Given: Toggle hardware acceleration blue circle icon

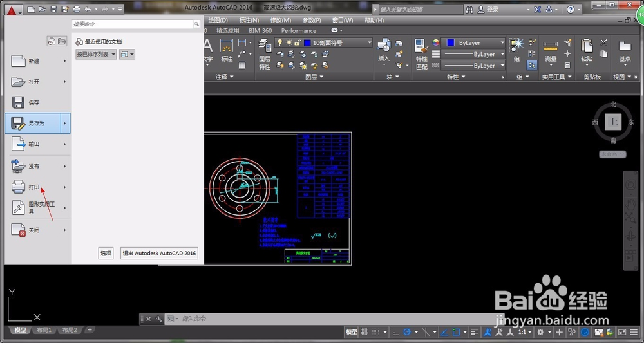Looking at the screenshot, I should 585,332.
